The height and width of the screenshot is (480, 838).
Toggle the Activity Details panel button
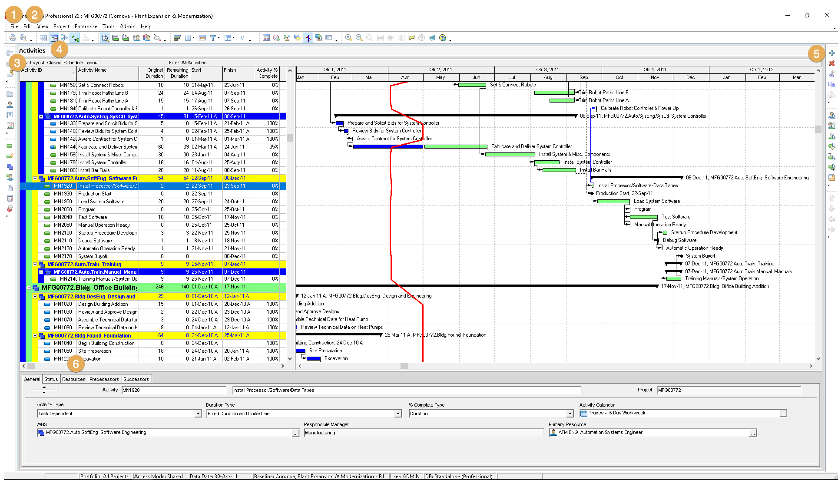(x=105, y=38)
